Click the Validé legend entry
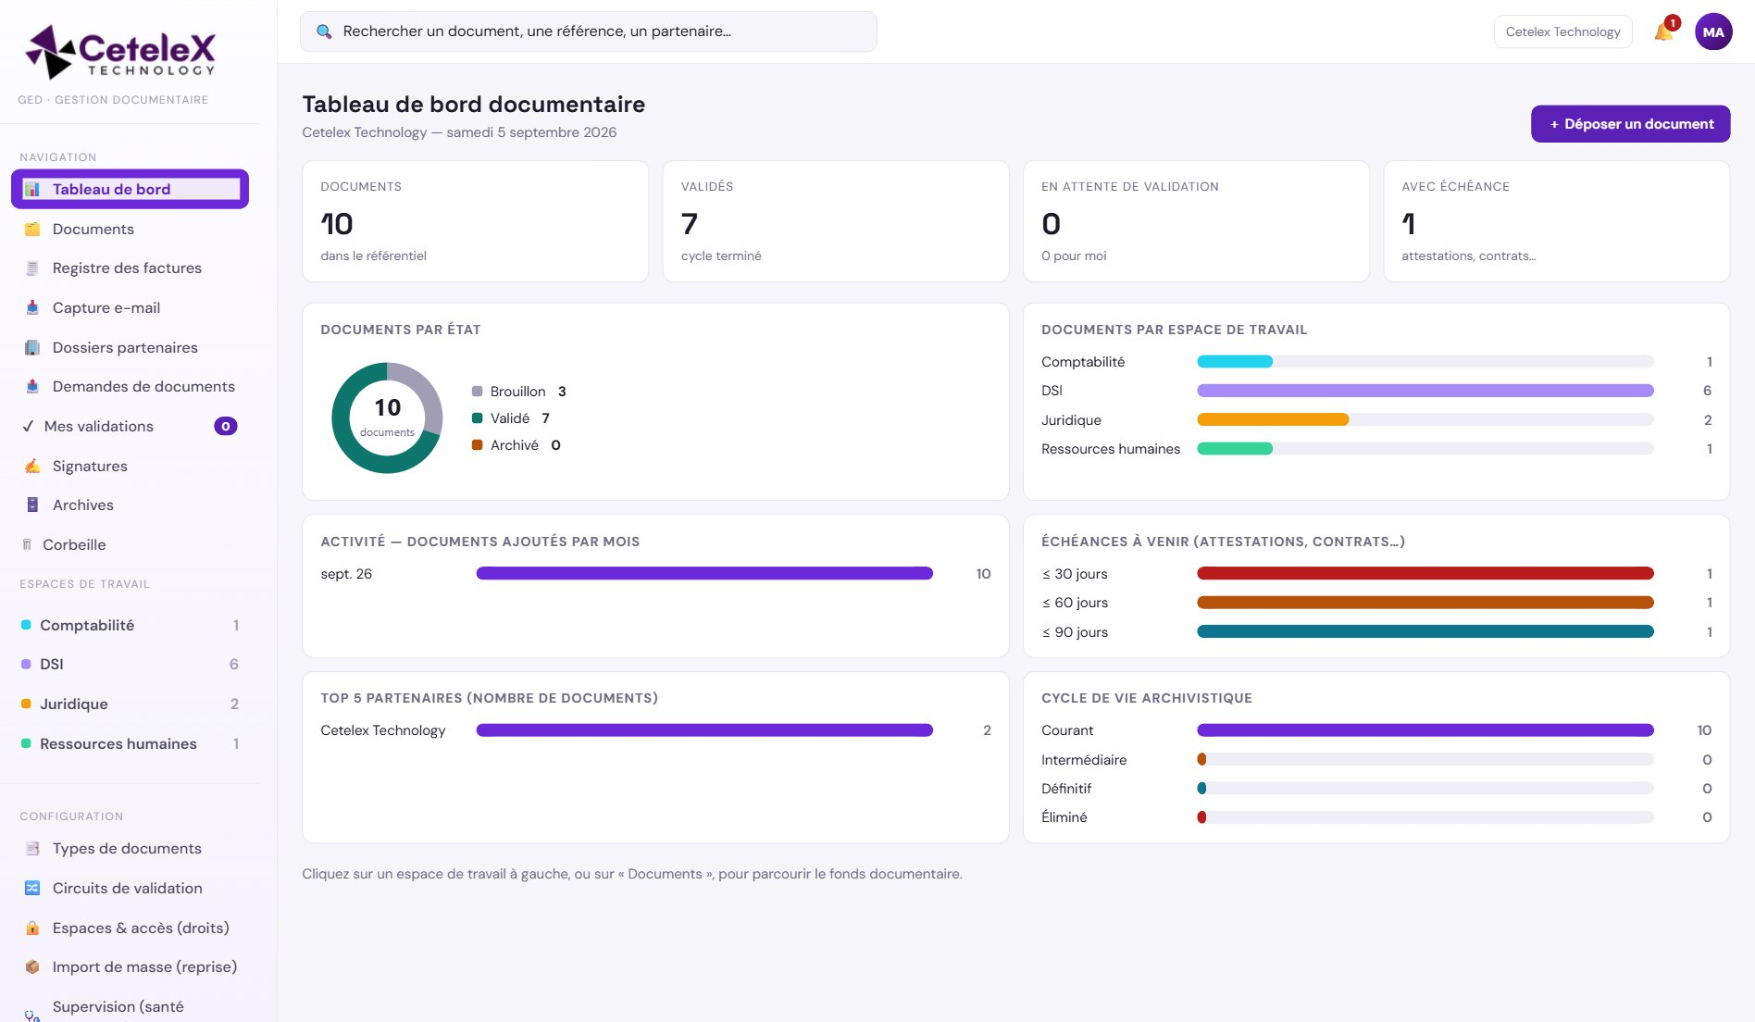1755x1022 pixels. (511, 418)
